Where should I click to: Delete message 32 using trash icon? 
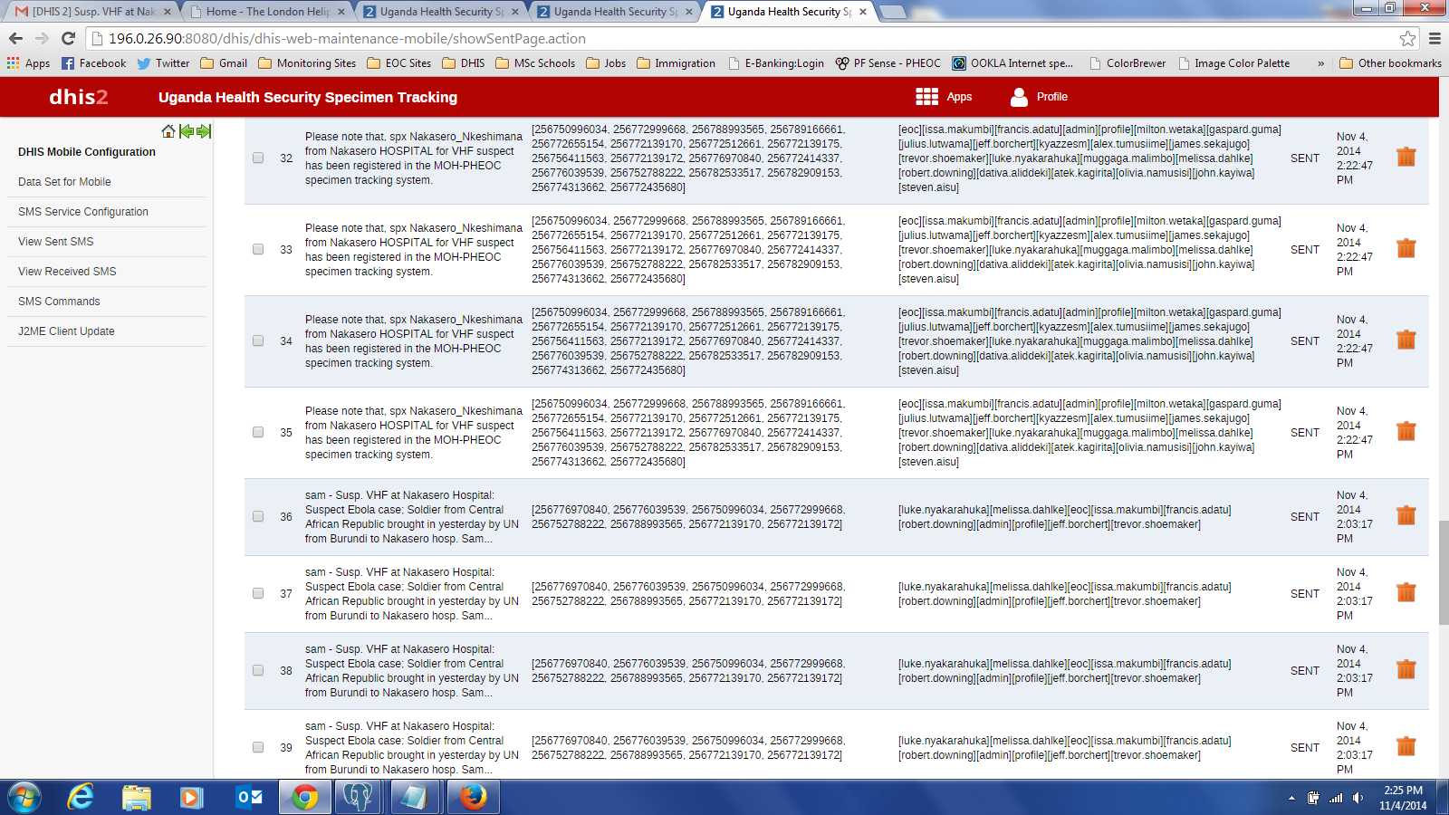click(x=1406, y=157)
